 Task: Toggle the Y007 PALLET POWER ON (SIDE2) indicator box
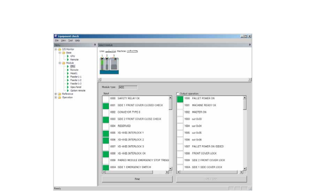click(180, 147)
